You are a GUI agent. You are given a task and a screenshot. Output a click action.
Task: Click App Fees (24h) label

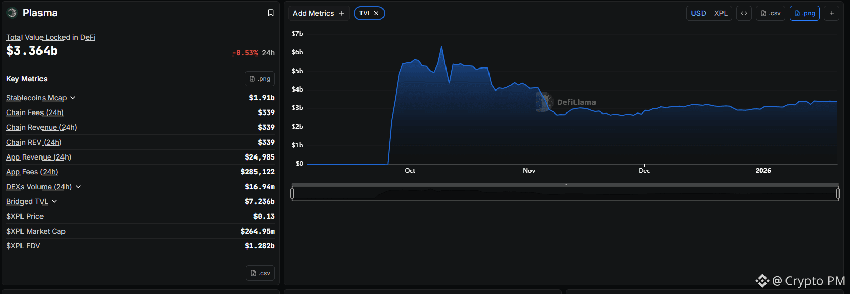(x=32, y=172)
